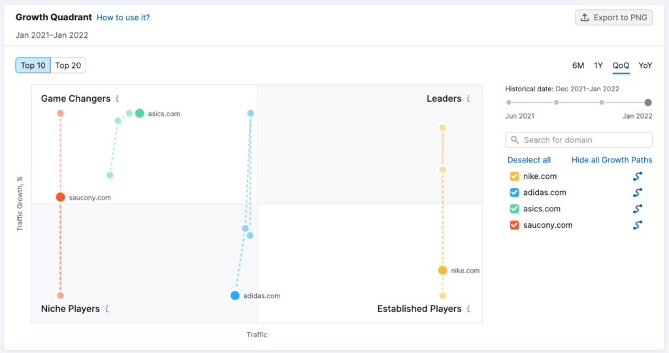This screenshot has height=353, width=669.
Task: Toggle growth path icon for adidas.com
Action: click(638, 192)
